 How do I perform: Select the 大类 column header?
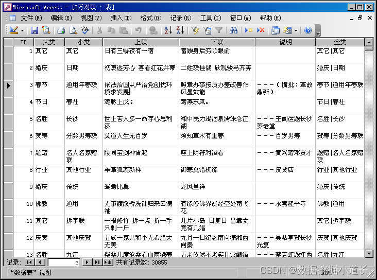[x=49, y=42]
